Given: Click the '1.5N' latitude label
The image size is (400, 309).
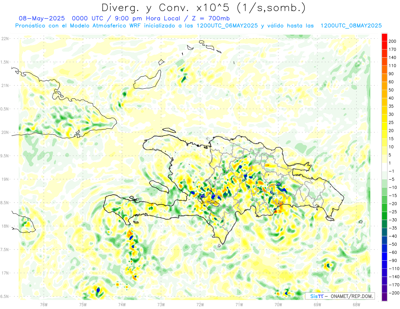Looking at the screenshot, I should pyautogui.click(x=5, y=62).
